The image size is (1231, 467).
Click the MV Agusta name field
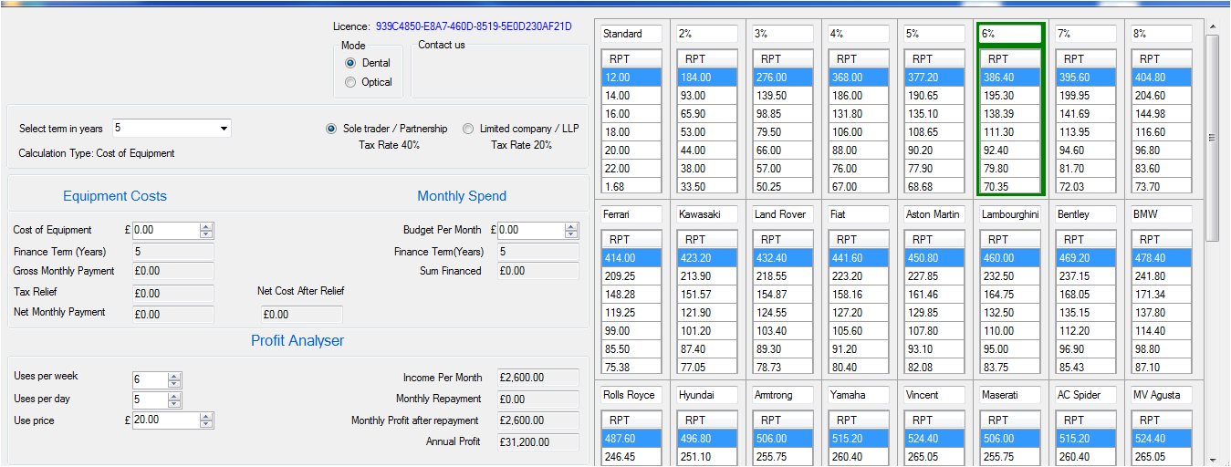(x=1162, y=395)
